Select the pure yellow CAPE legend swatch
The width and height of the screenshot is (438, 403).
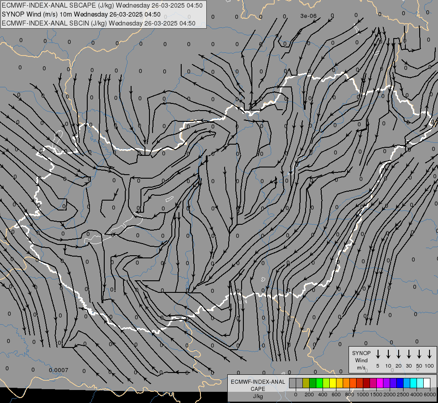(x=333, y=383)
